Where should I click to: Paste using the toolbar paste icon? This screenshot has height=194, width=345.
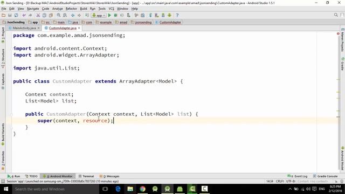point(51,15)
